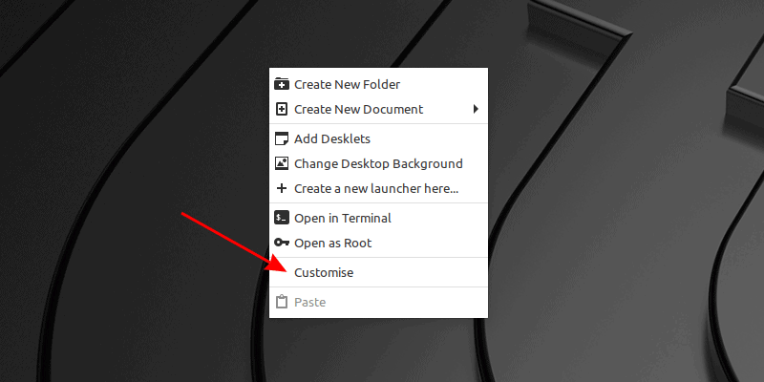The width and height of the screenshot is (764, 382).
Task: Click the plus icon for new launcher
Action: (282, 188)
